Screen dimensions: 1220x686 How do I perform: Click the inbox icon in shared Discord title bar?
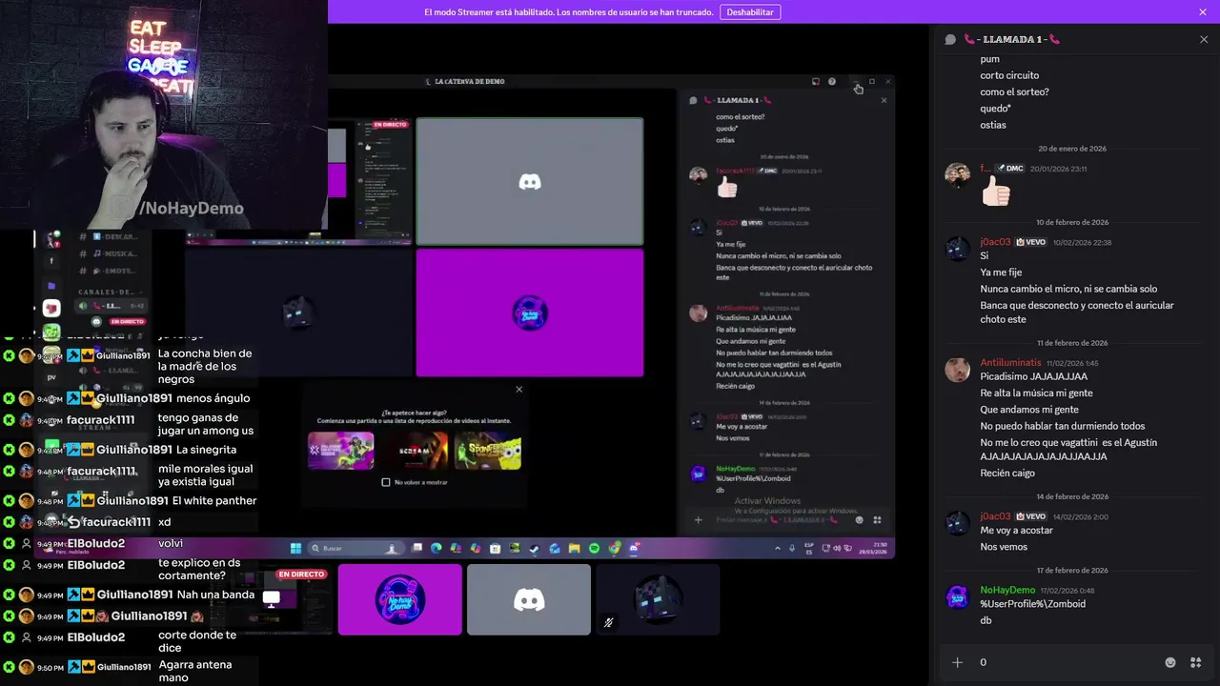[816, 82]
